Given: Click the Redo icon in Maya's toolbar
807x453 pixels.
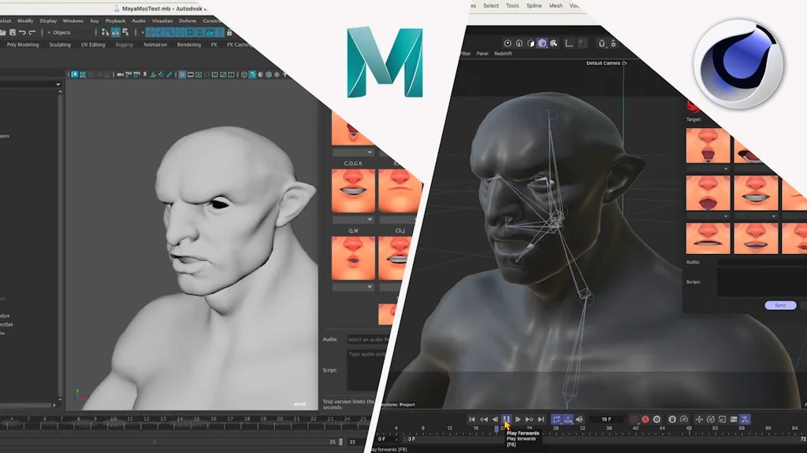Looking at the screenshot, I should [32, 32].
